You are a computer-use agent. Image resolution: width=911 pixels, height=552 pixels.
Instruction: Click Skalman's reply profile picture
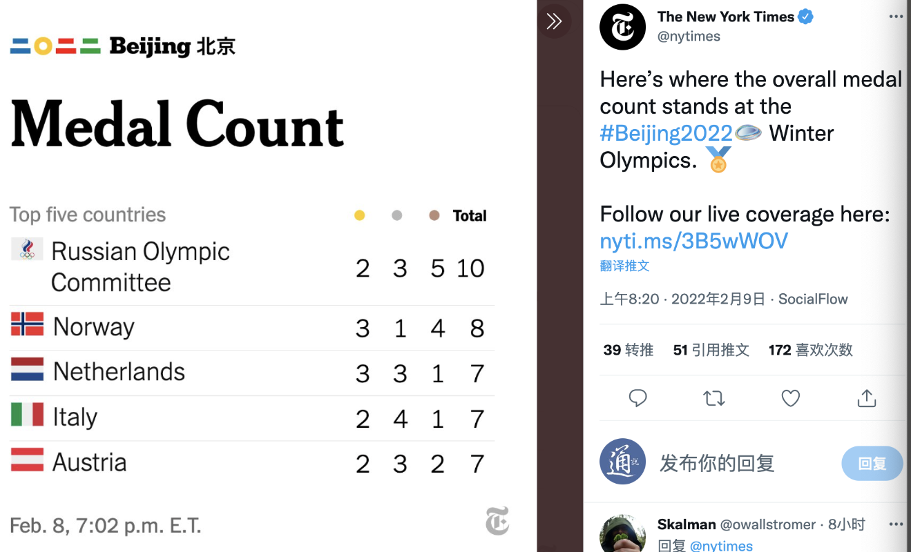622,533
